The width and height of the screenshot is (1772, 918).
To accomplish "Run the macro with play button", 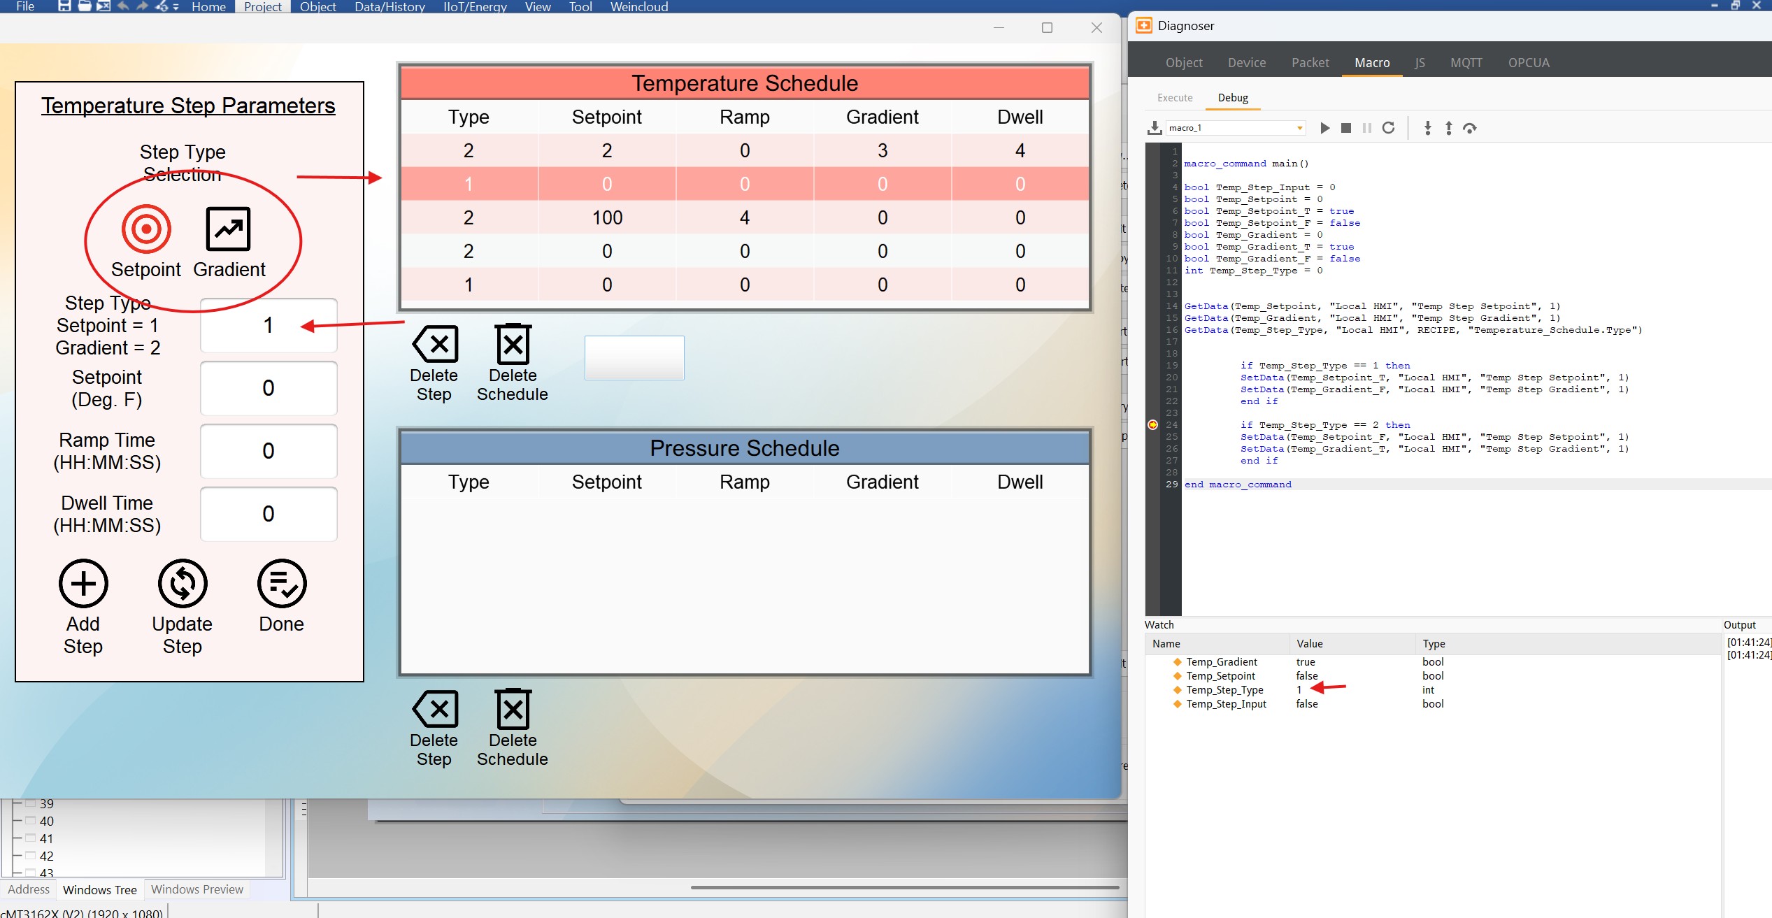I will [1324, 128].
